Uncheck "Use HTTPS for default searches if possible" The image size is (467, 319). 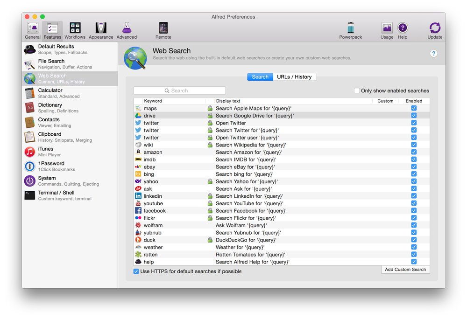pyautogui.click(x=136, y=271)
